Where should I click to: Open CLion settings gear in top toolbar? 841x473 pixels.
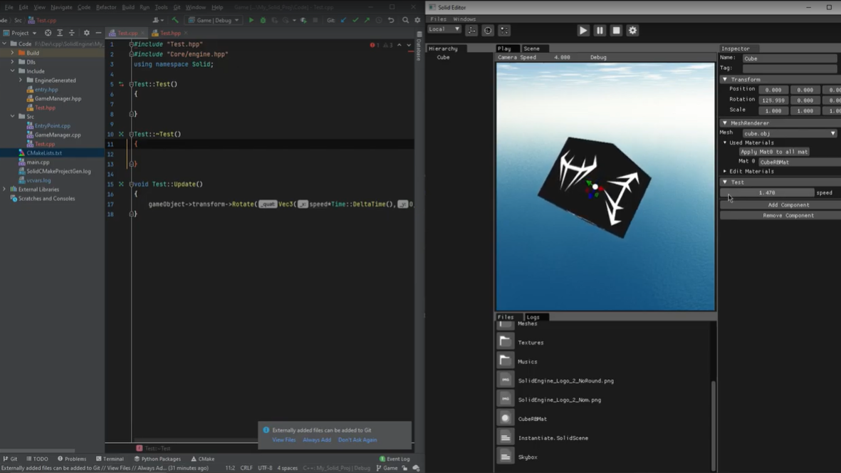click(x=417, y=21)
